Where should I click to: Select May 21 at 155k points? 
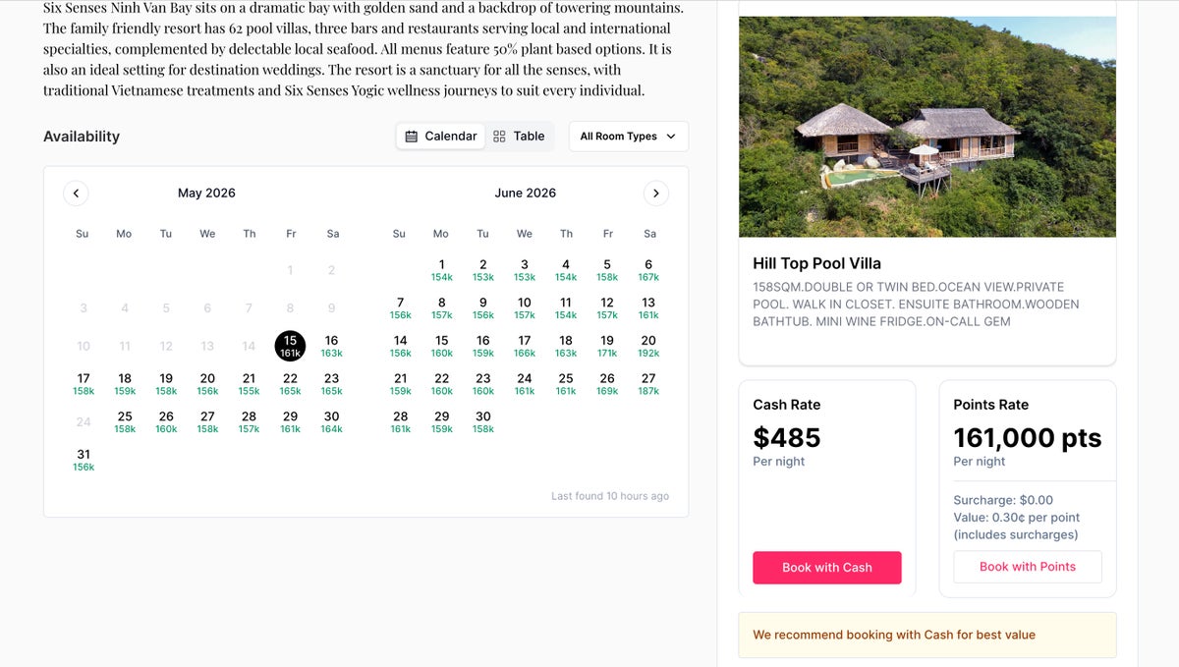point(250,384)
